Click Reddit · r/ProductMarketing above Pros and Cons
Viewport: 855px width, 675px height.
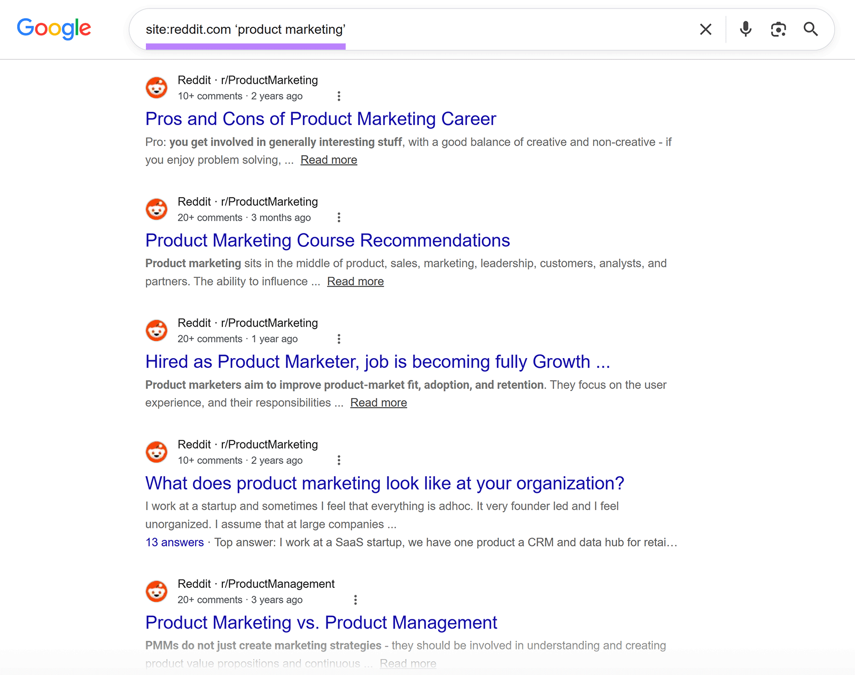247,80
